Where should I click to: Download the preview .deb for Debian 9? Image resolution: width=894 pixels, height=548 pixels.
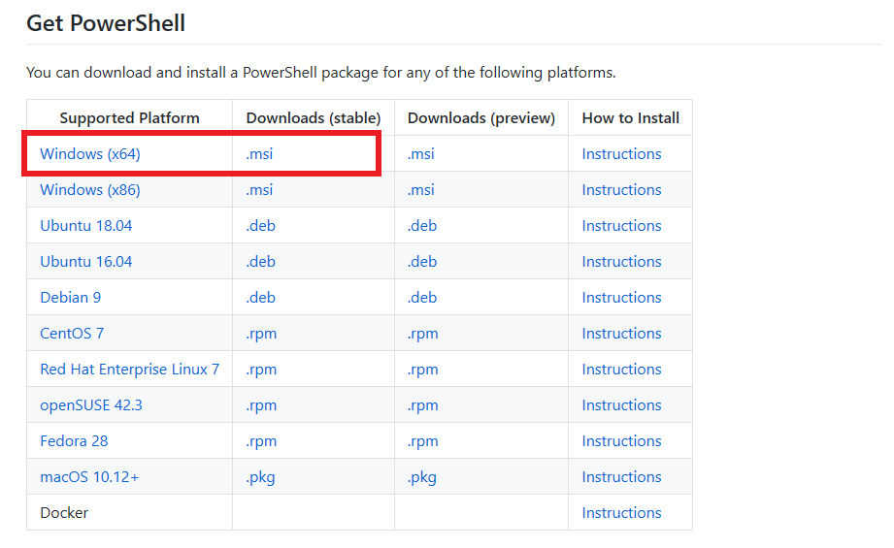click(422, 298)
